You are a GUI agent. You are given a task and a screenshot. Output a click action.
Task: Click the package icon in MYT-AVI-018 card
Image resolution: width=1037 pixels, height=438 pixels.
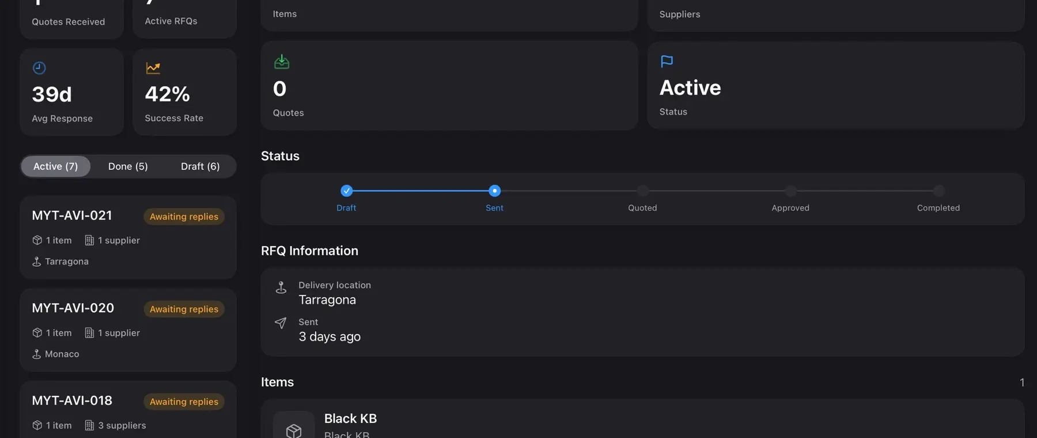tap(37, 425)
